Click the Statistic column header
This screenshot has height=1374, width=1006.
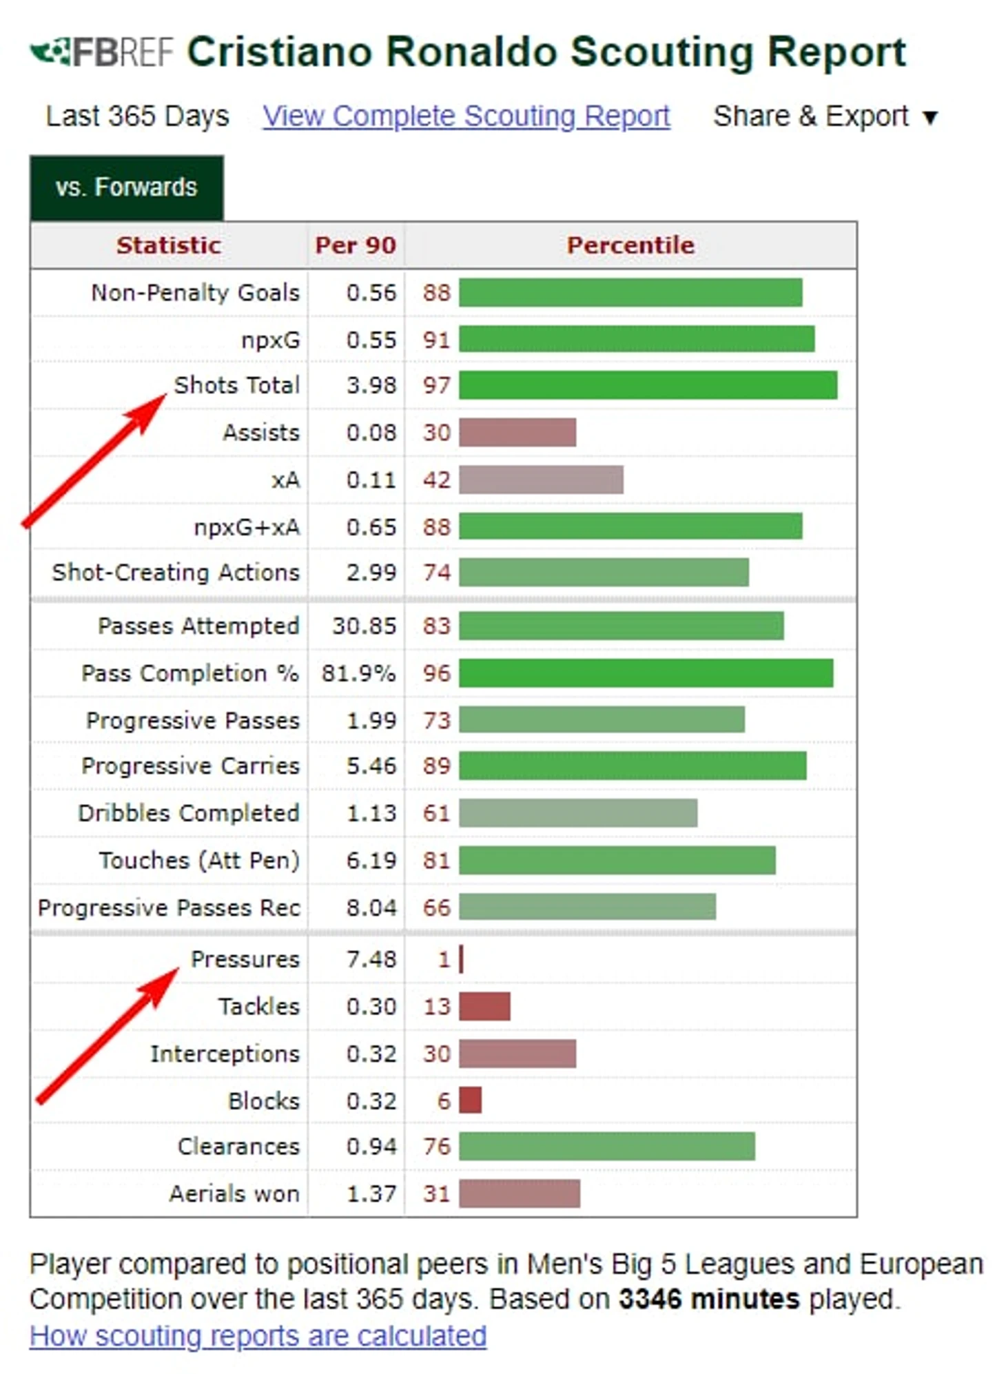pyautogui.click(x=169, y=245)
